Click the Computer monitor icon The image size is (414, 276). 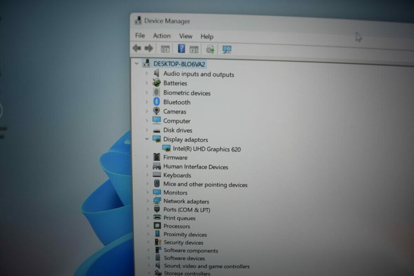pyautogui.click(x=156, y=120)
